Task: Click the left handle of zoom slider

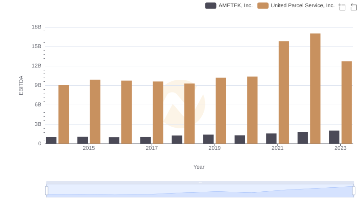Action: pyautogui.click(x=47, y=191)
